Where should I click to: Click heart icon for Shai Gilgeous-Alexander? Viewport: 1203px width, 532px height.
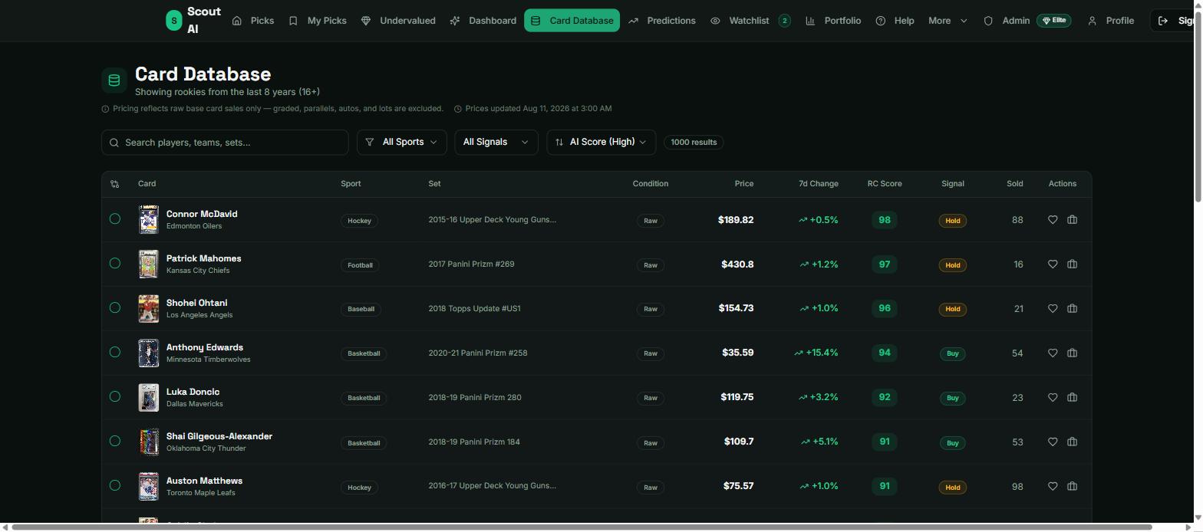tap(1053, 442)
